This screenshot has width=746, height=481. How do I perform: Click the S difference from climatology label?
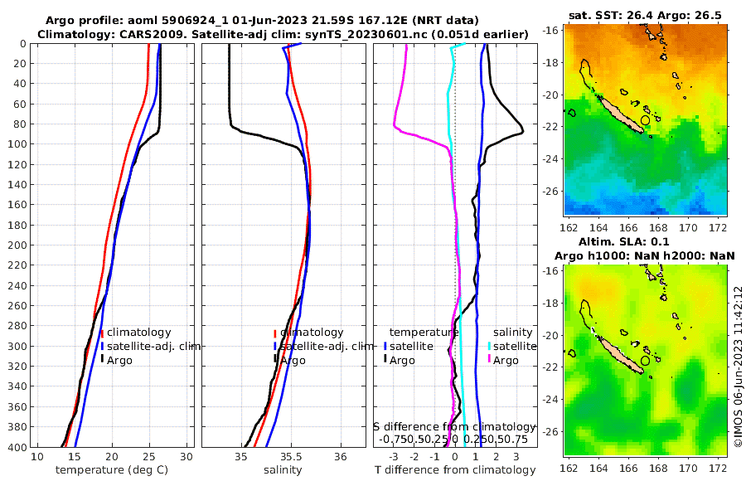point(454,427)
